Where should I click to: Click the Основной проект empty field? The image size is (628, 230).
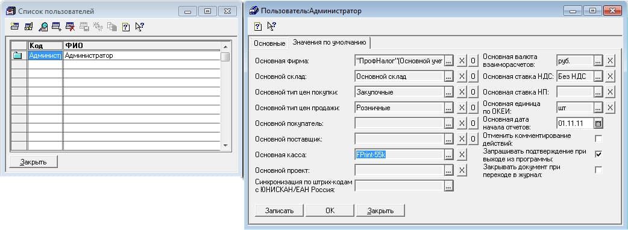tap(400, 170)
